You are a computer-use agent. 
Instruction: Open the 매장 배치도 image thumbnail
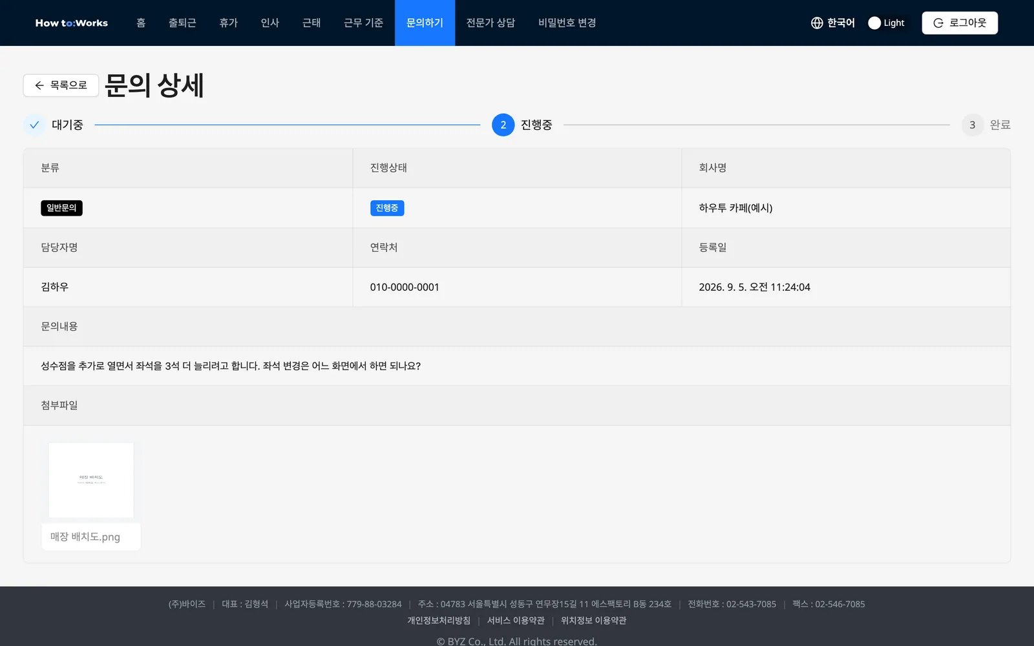91,480
